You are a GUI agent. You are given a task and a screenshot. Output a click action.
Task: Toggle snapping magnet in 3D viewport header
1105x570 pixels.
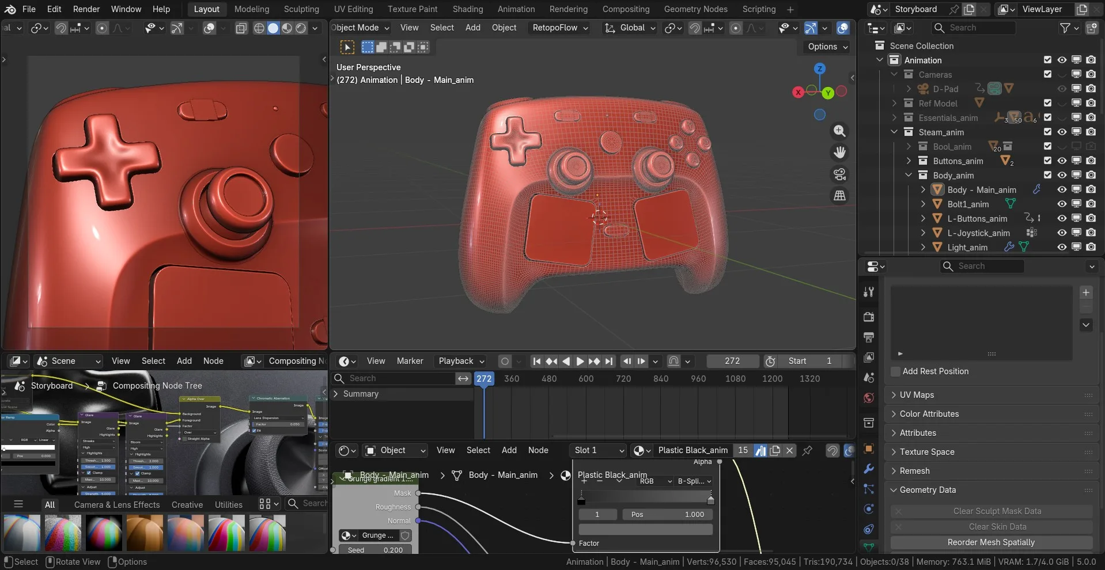(x=695, y=28)
